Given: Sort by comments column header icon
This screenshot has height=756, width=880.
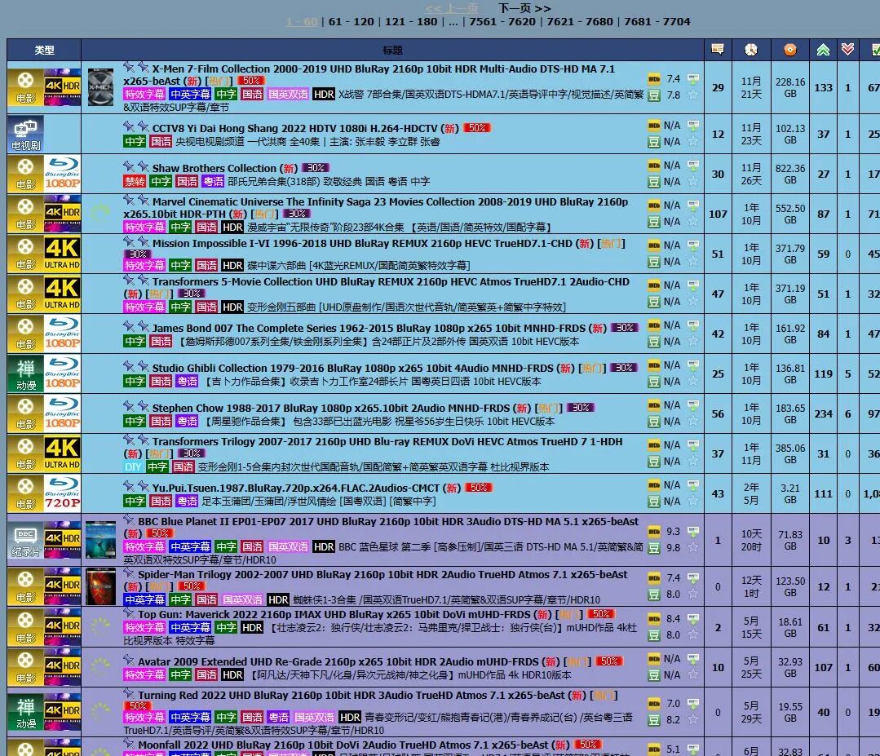Looking at the screenshot, I should click(717, 50).
